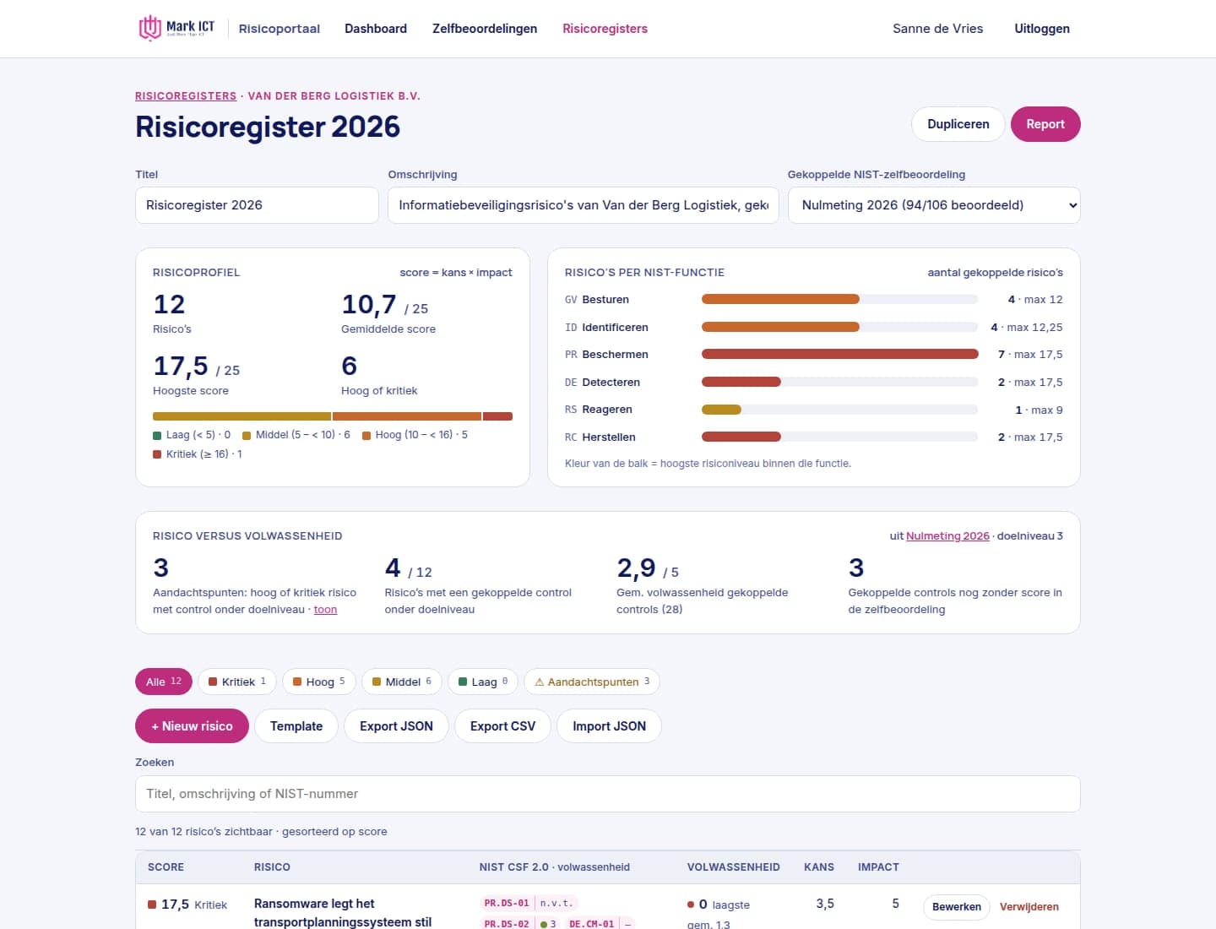Open Zelfbeoordelingen in the top navigation

pyautogui.click(x=485, y=29)
